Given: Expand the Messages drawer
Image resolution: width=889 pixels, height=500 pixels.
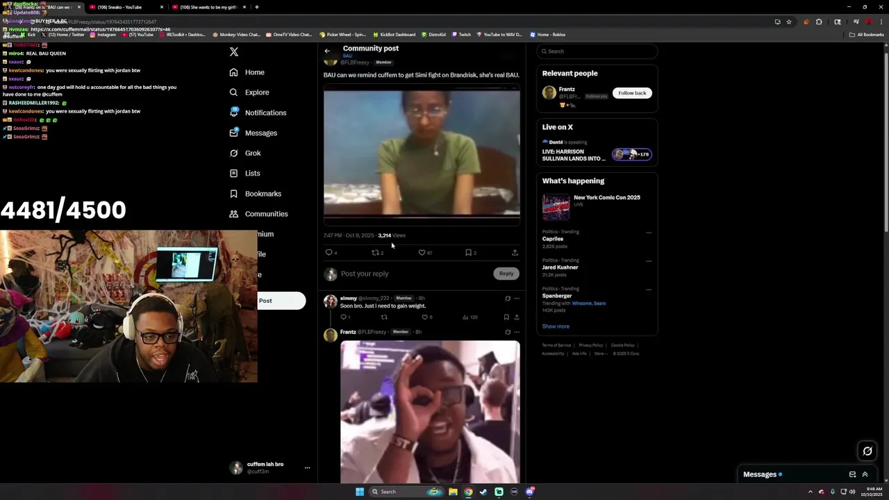Looking at the screenshot, I should (x=865, y=474).
